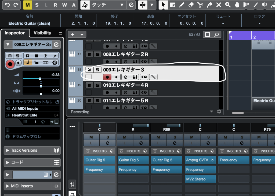The image size is (275, 196).
Task: Switch to the Visibility tab
Action: [x=42, y=33]
